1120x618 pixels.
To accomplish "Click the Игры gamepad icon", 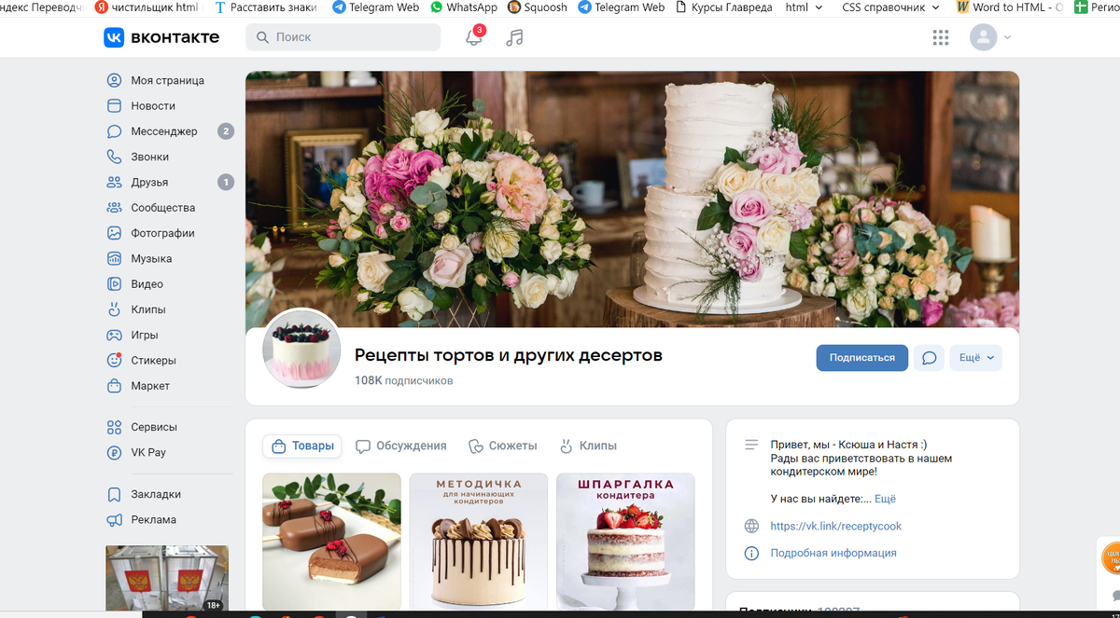I will tap(114, 335).
